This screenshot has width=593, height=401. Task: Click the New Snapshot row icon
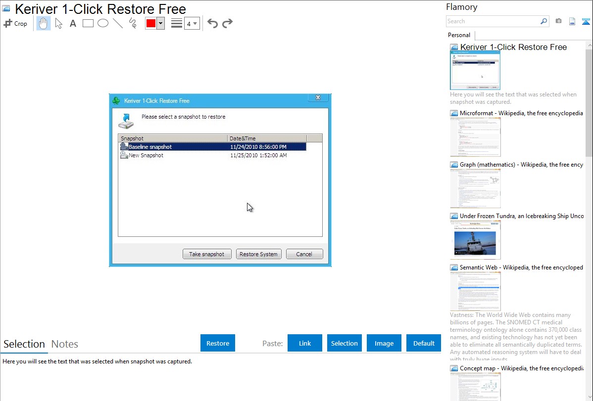(x=124, y=155)
